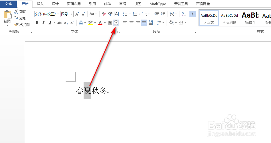The width and height of the screenshot is (271, 143).
Task: Click the selected character 夏
Action: tap(88, 91)
